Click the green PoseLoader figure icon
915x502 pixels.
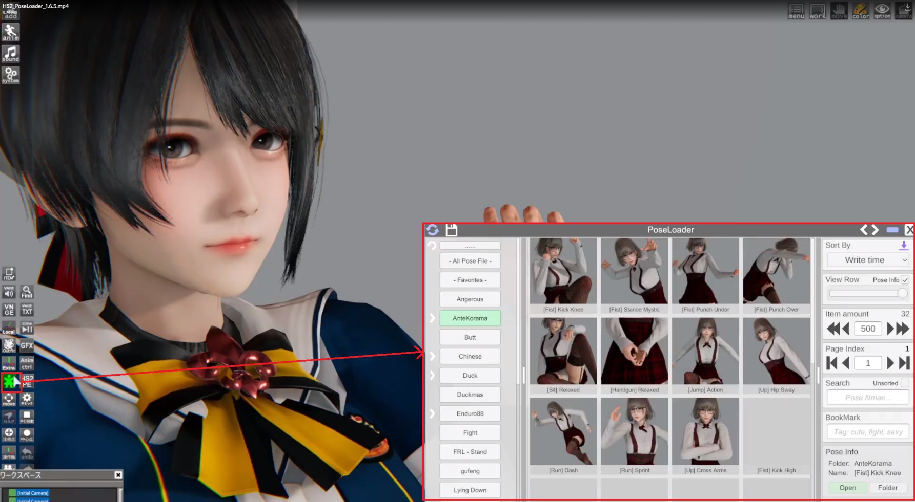coord(10,382)
